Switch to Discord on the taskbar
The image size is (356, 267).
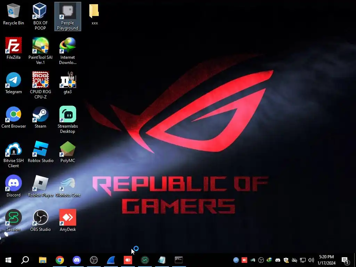pos(77,260)
